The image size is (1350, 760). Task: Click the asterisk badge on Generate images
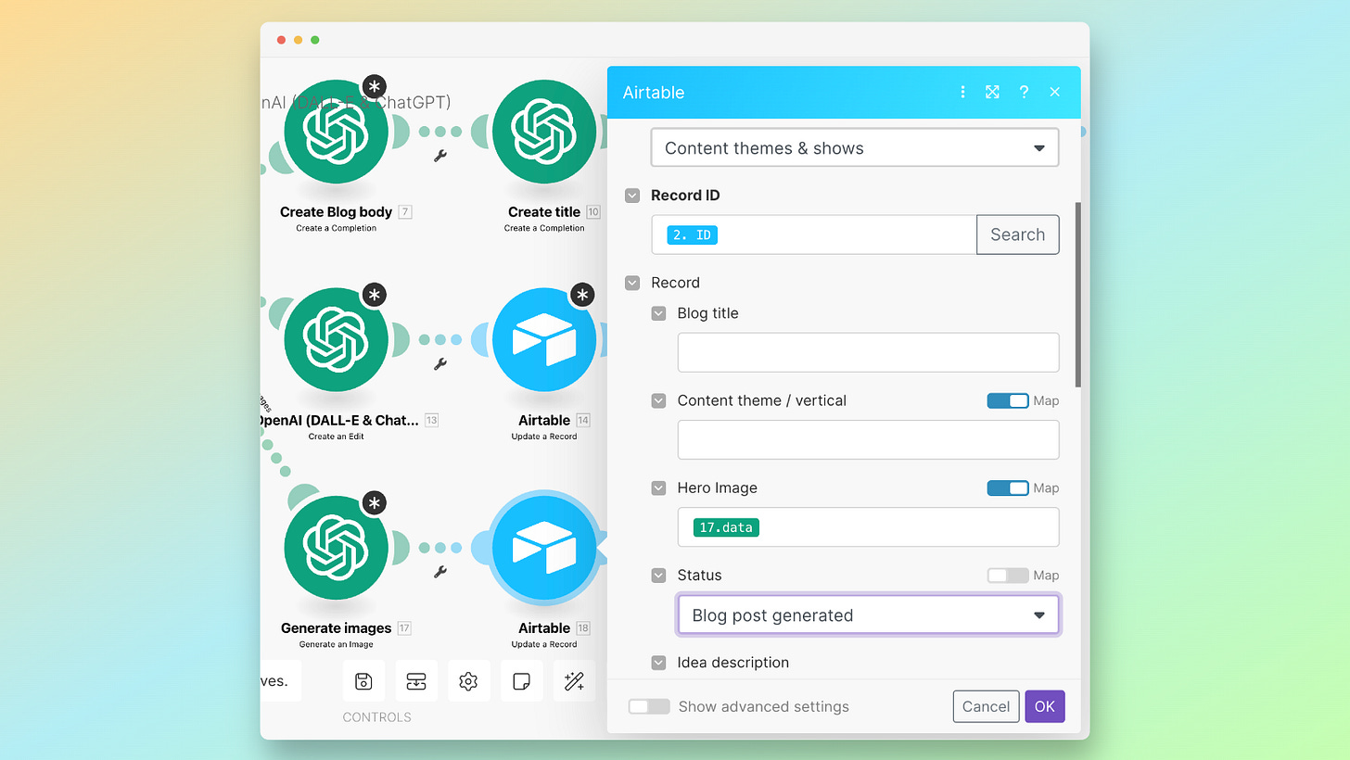[375, 504]
